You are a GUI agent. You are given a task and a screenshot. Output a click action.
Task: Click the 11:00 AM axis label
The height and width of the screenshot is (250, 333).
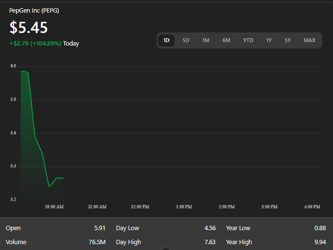97,207
